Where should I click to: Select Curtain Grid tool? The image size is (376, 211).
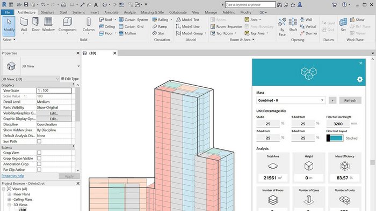click(131, 27)
